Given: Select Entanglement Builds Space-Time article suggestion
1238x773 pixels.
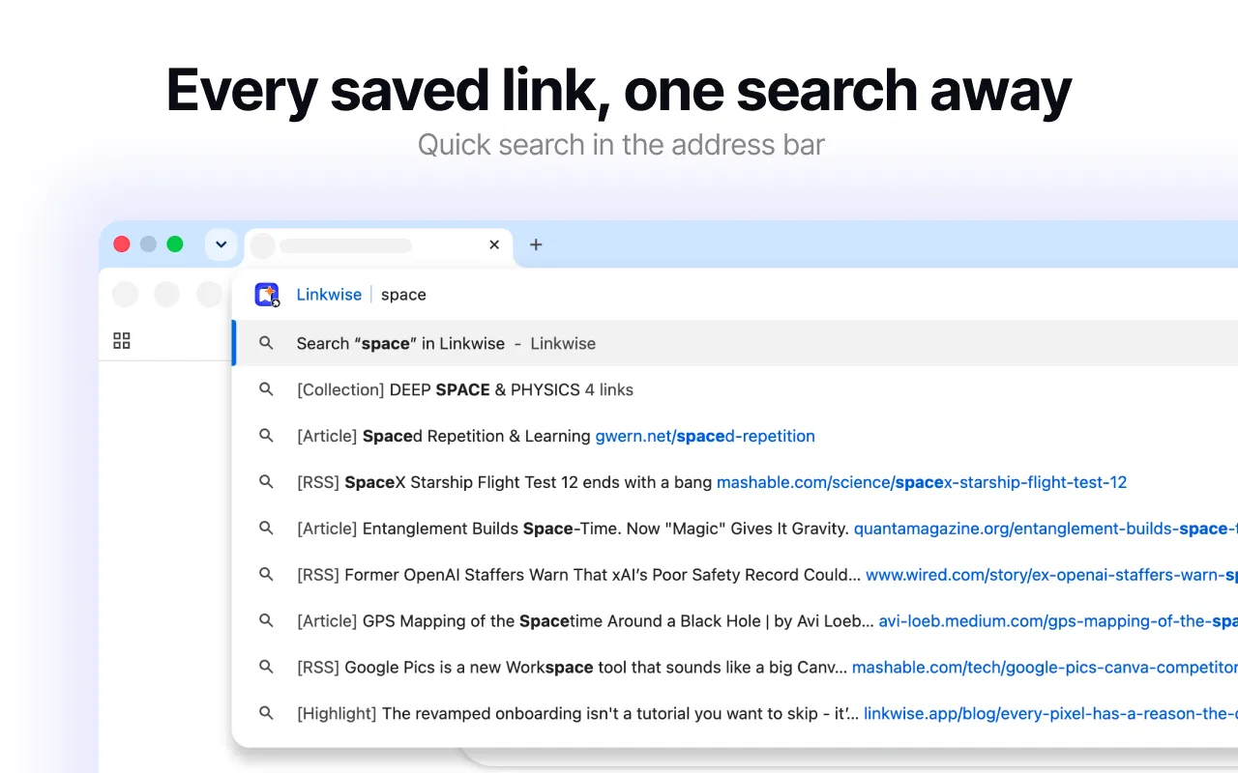Looking at the screenshot, I should tap(735, 529).
